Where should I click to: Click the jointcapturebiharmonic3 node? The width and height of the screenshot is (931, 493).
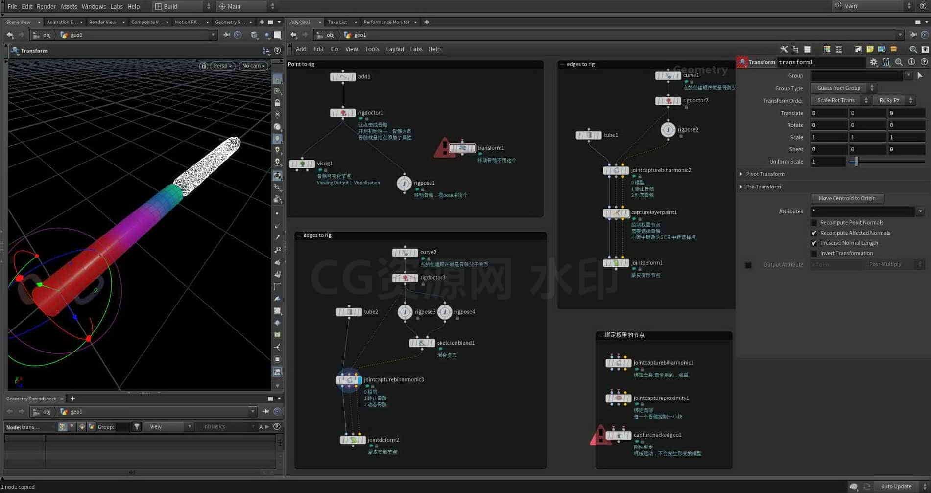(349, 380)
